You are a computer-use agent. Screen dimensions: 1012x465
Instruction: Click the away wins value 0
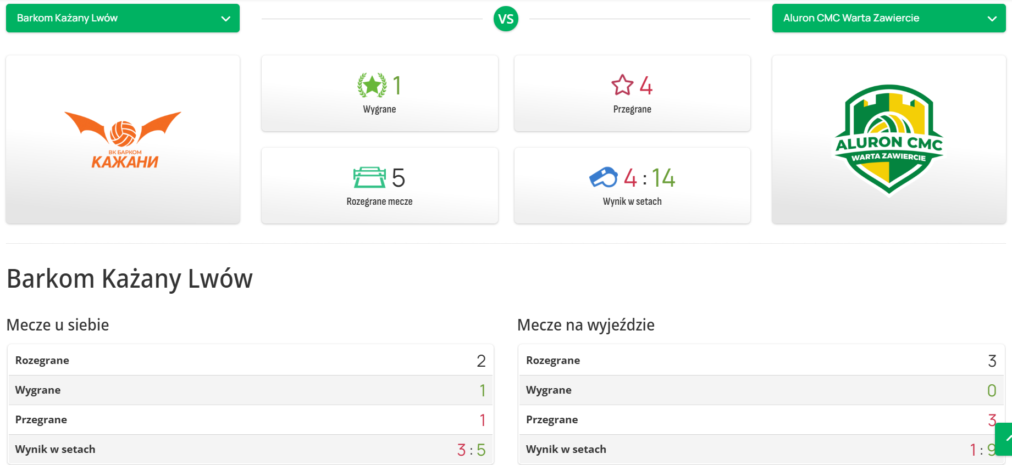(x=992, y=390)
